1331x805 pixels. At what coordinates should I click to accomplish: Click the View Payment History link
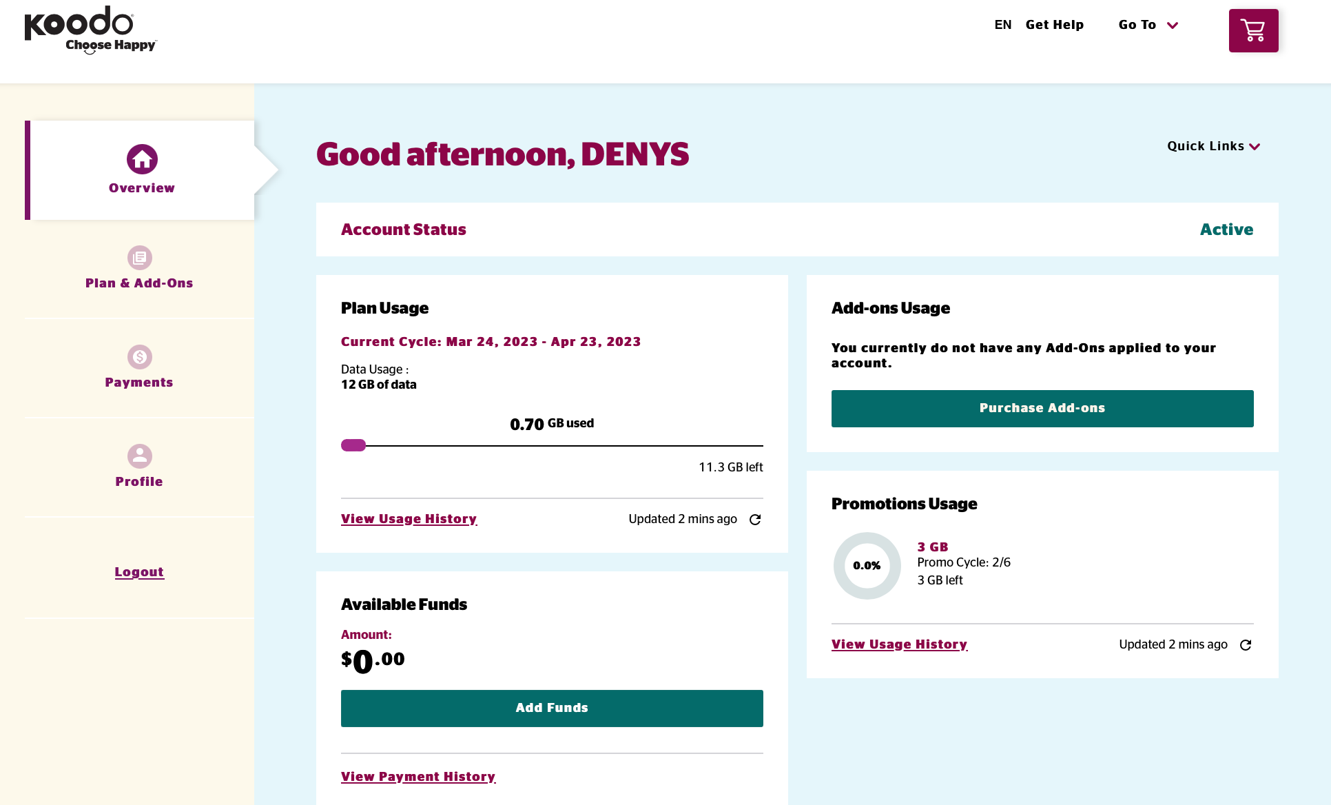[417, 778]
